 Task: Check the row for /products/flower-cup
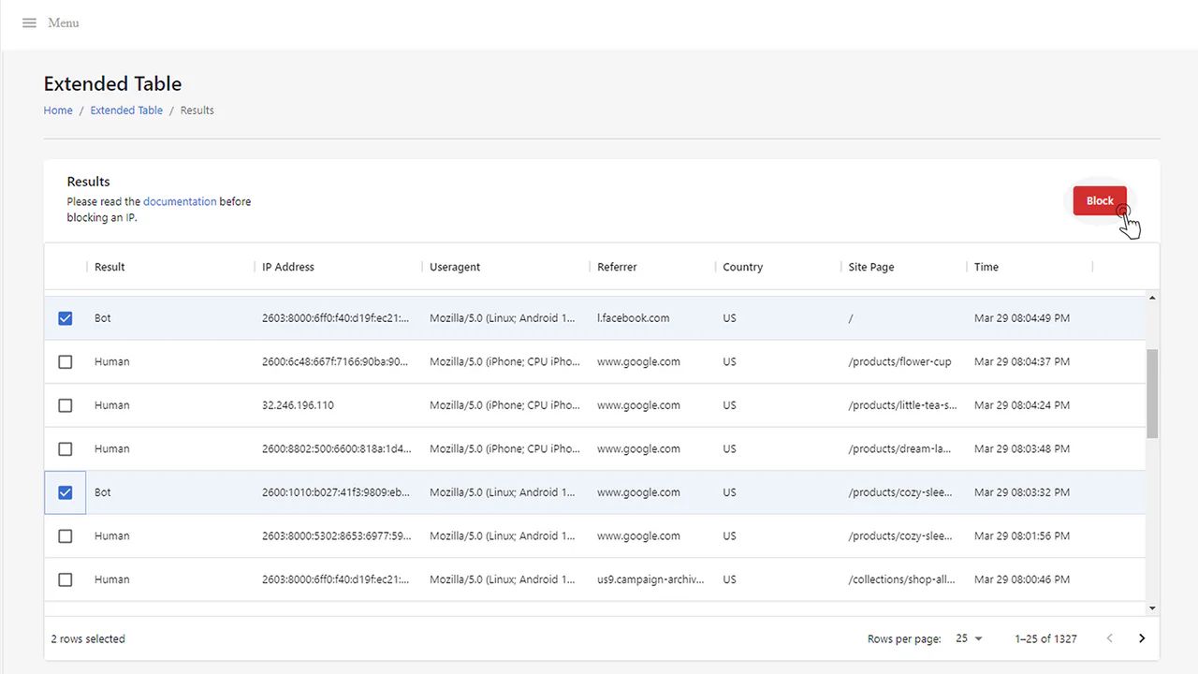[x=66, y=361]
